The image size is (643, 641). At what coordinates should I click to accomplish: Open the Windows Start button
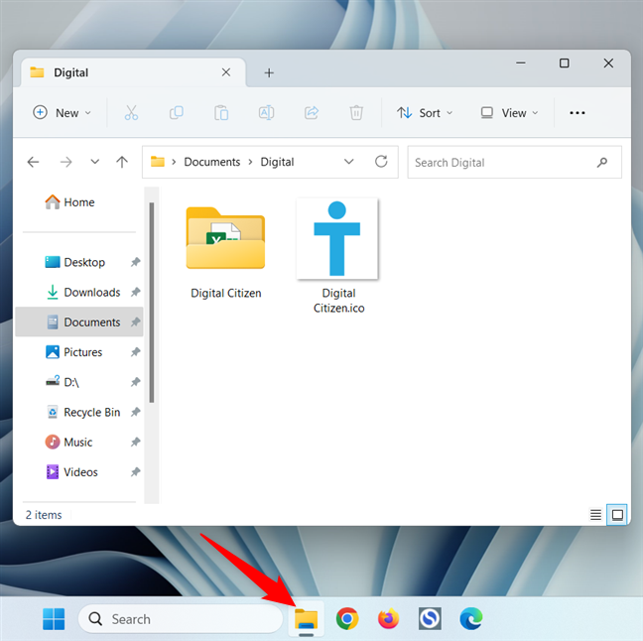[x=54, y=619]
